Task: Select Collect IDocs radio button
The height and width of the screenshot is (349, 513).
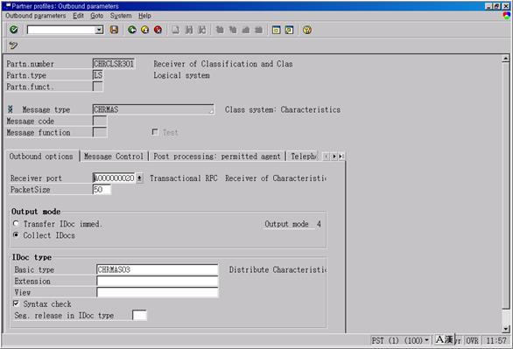Action: click(x=16, y=235)
